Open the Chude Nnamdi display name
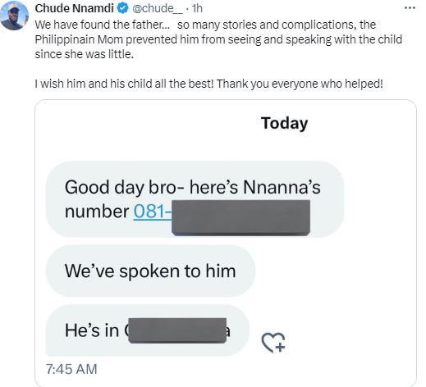 click(74, 8)
